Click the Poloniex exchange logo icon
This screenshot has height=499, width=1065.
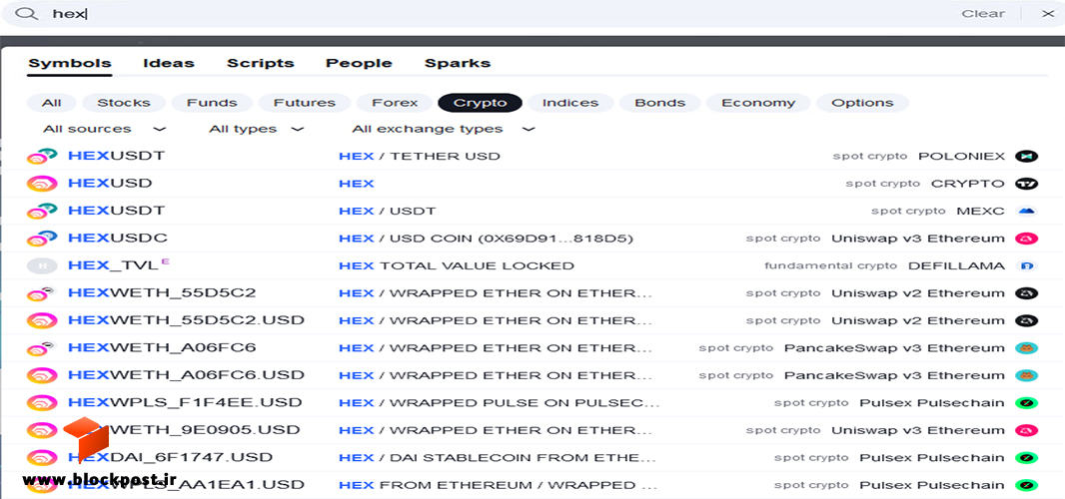(1027, 156)
